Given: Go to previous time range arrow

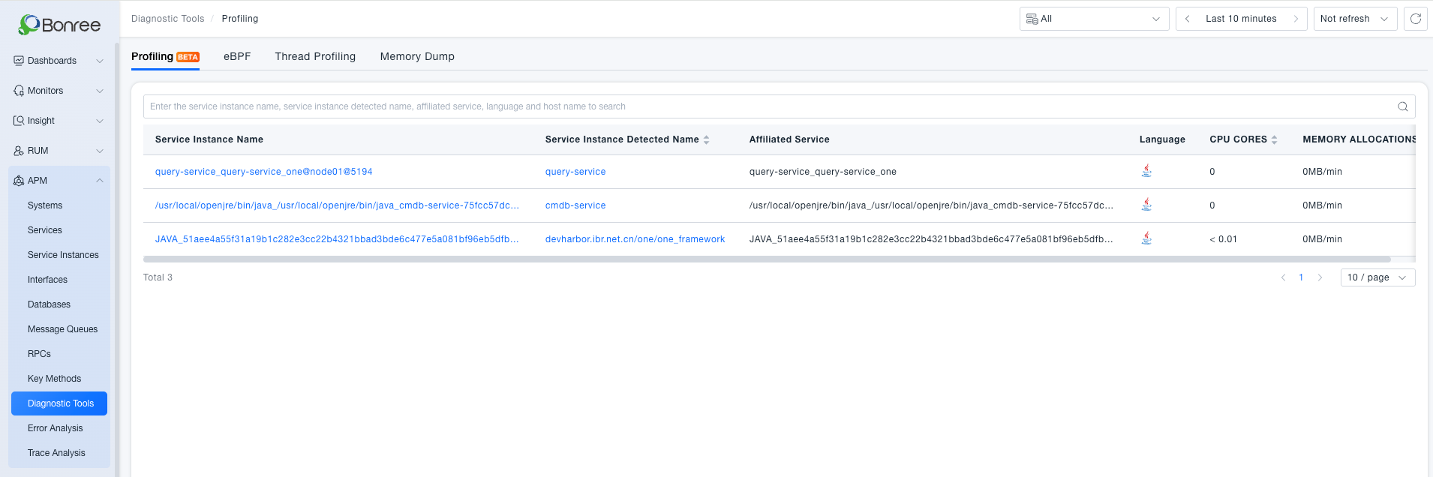Looking at the screenshot, I should pos(1188,19).
